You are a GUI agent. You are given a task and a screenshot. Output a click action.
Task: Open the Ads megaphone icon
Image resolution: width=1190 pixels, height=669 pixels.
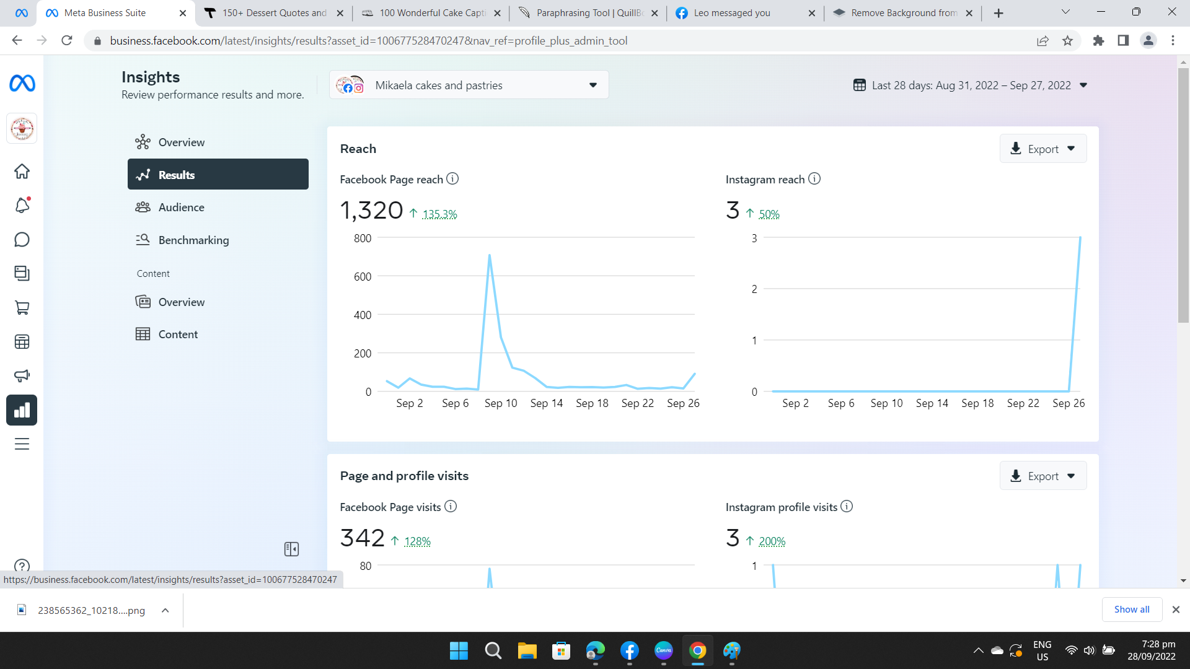(x=22, y=376)
